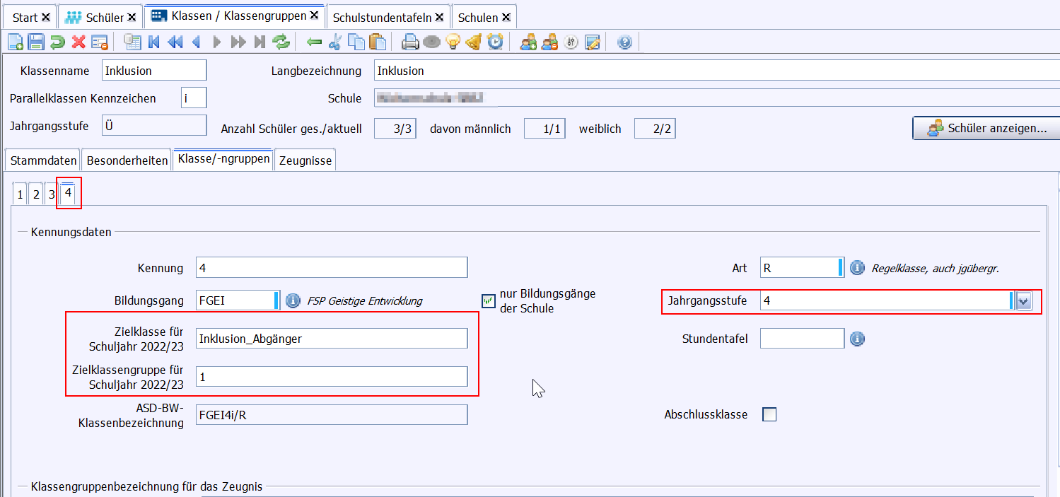Switch to the Besonderheiten tab
The image size is (1060, 497).
(127, 160)
